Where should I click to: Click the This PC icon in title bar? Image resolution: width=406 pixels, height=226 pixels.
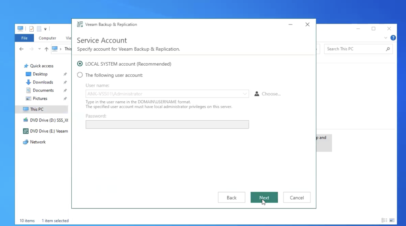pyautogui.click(x=20, y=28)
